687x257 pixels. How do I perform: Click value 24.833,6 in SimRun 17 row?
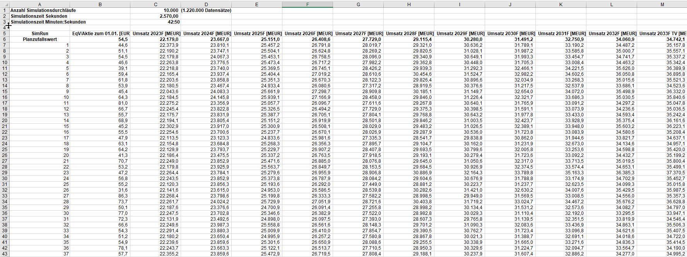[270, 138]
